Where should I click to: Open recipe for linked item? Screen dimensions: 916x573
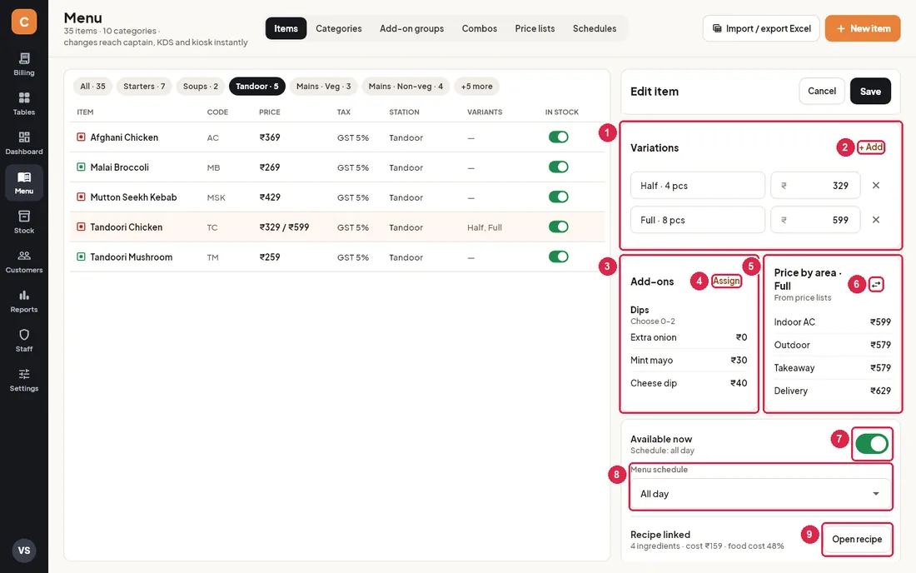click(857, 539)
